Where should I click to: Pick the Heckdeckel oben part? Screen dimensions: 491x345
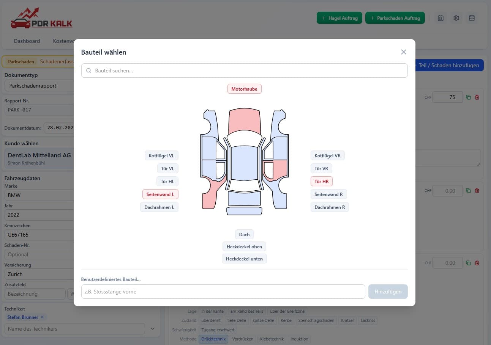tap(244, 246)
